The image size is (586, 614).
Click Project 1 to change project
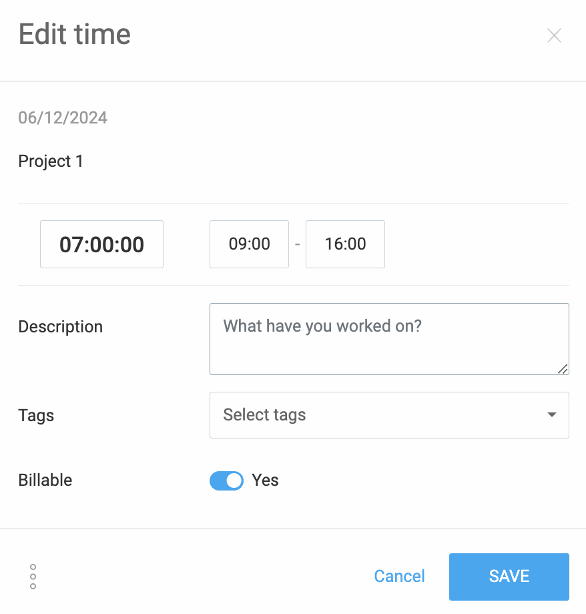51,161
